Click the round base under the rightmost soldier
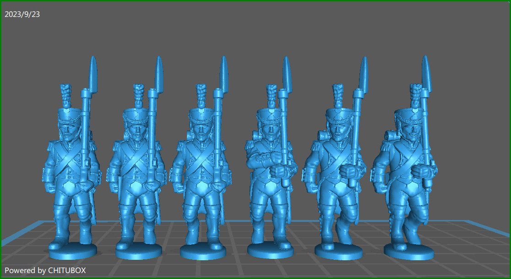Screen dimensions: 511x279 [408, 252]
